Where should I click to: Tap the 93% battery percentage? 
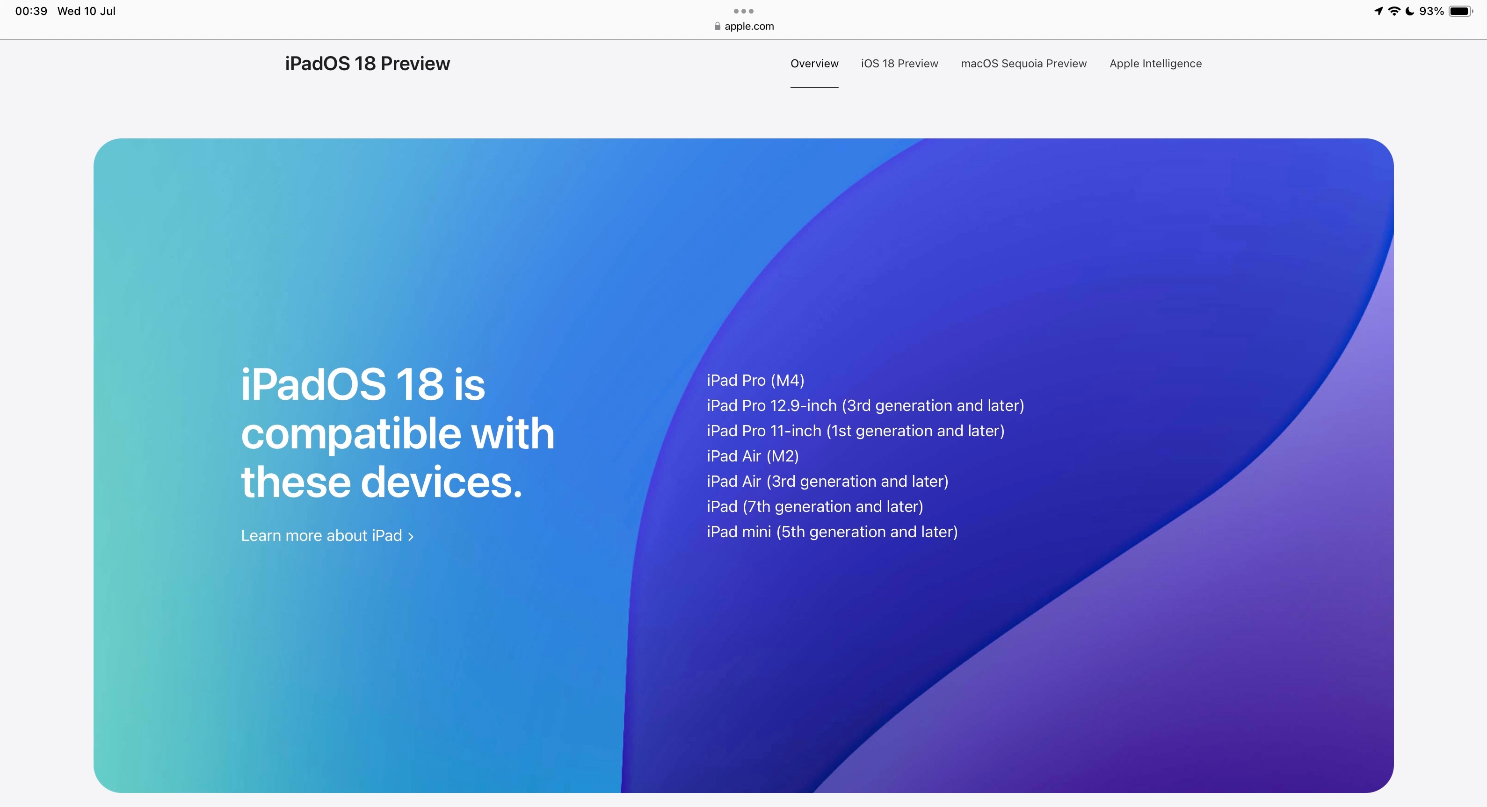[x=1431, y=11]
